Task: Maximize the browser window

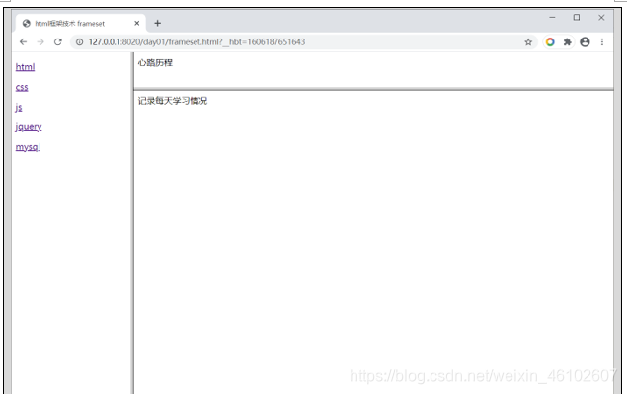Action: [577, 17]
